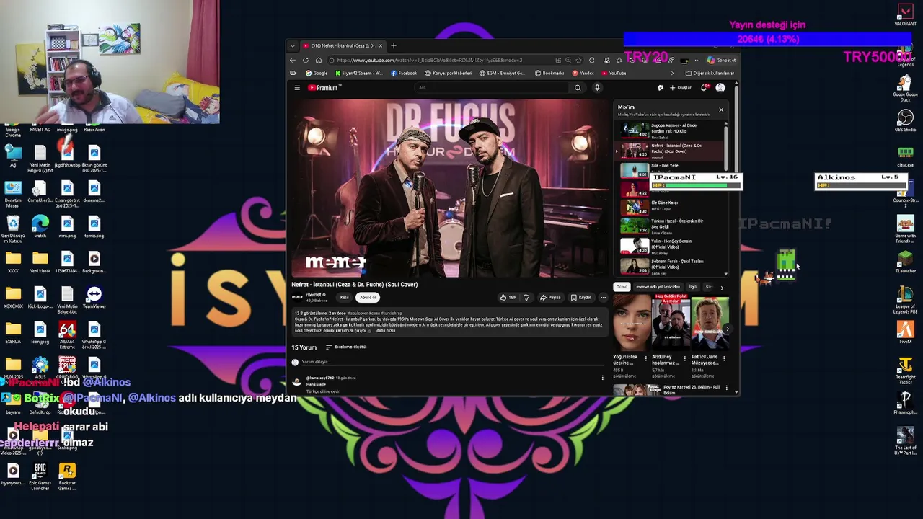The height and width of the screenshot is (519, 923).
Task: Open Diğer sık kullanılanlar folder
Action: coord(710,73)
